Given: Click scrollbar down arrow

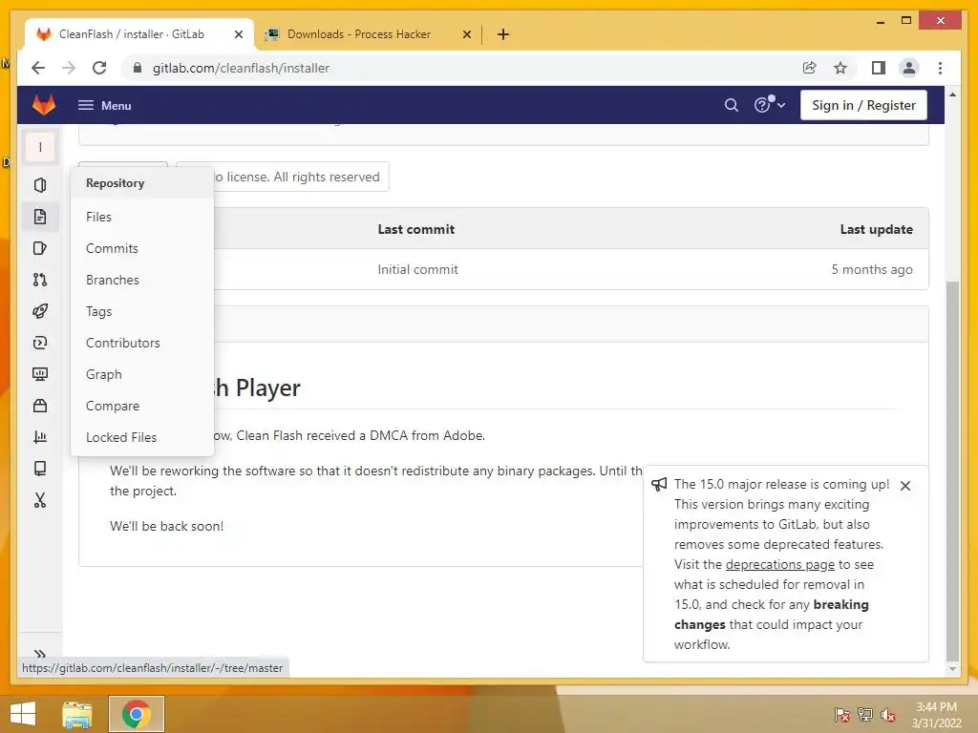Looking at the screenshot, I should point(952,669).
